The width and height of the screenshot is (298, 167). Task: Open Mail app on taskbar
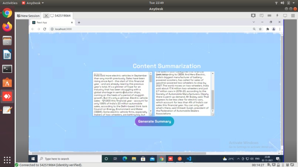[152, 159]
